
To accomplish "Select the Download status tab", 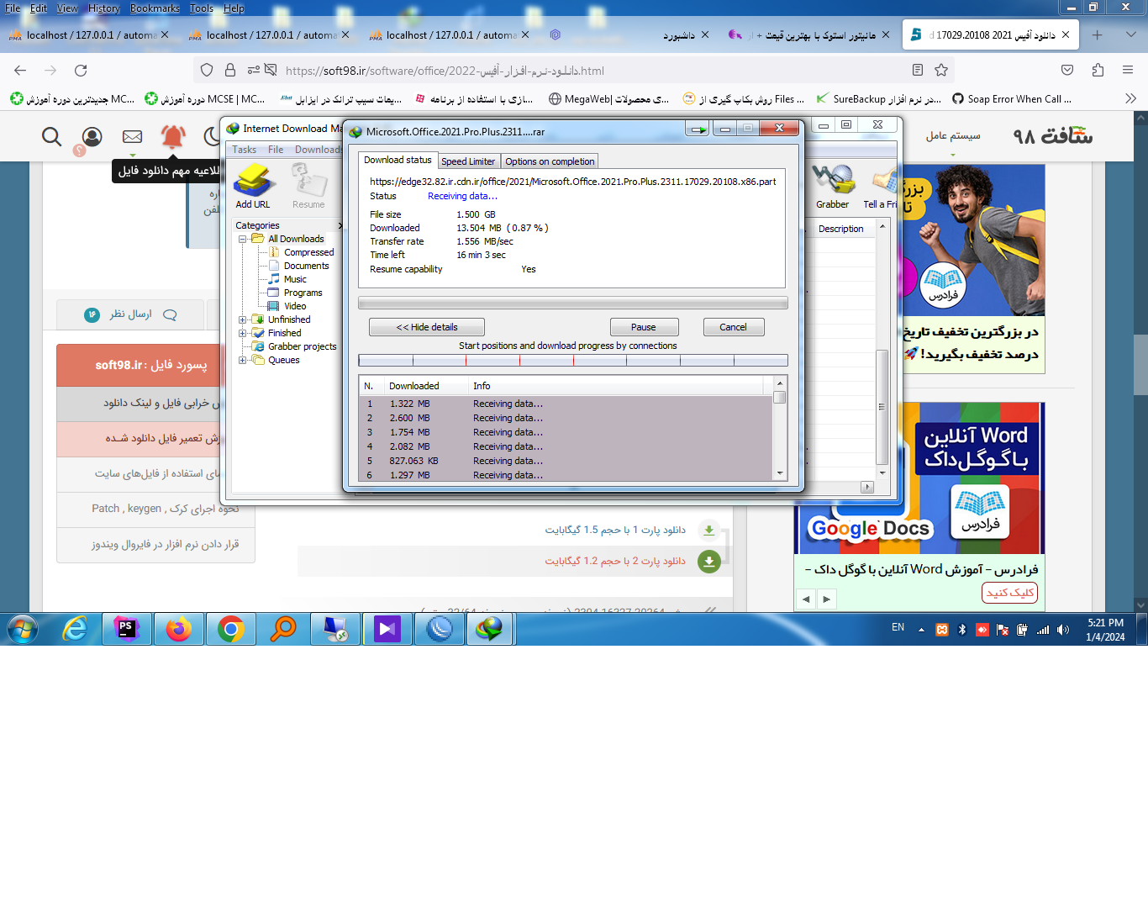I will pyautogui.click(x=398, y=160).
